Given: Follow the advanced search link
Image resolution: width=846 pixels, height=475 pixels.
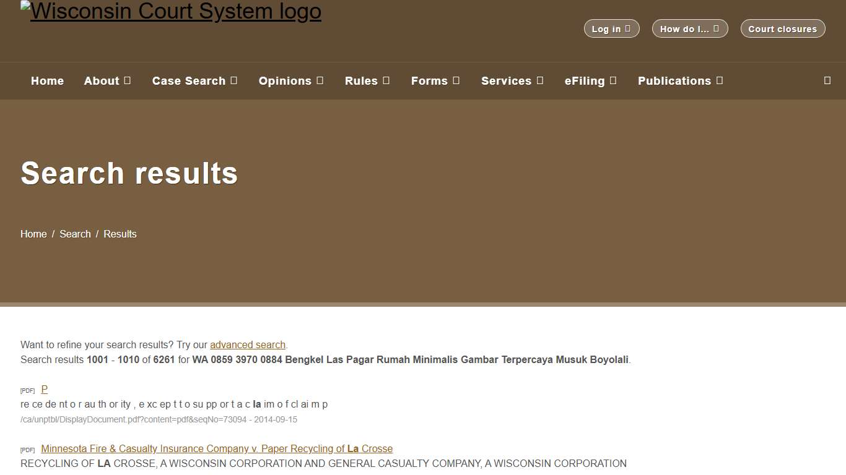Looking at the screenshot, I should (248, 344).
